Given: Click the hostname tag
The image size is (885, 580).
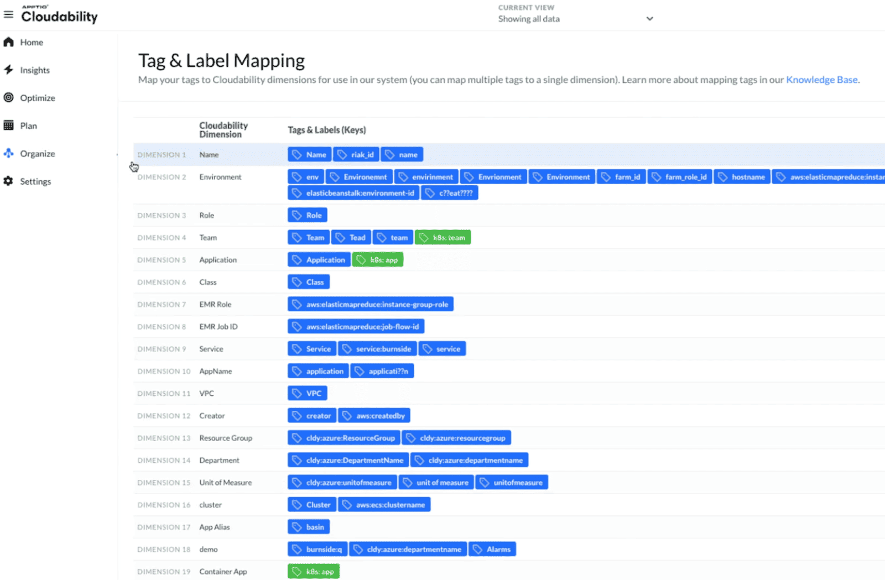Looking at the screenshot, I should pos(742,177).
